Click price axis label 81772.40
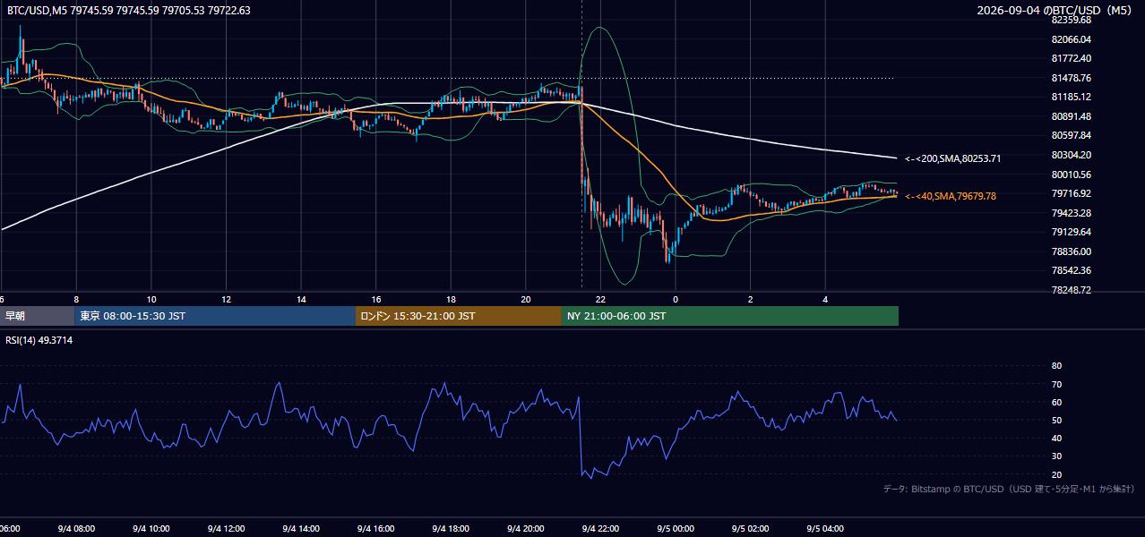1145x537 pixels. [1071, 58]
